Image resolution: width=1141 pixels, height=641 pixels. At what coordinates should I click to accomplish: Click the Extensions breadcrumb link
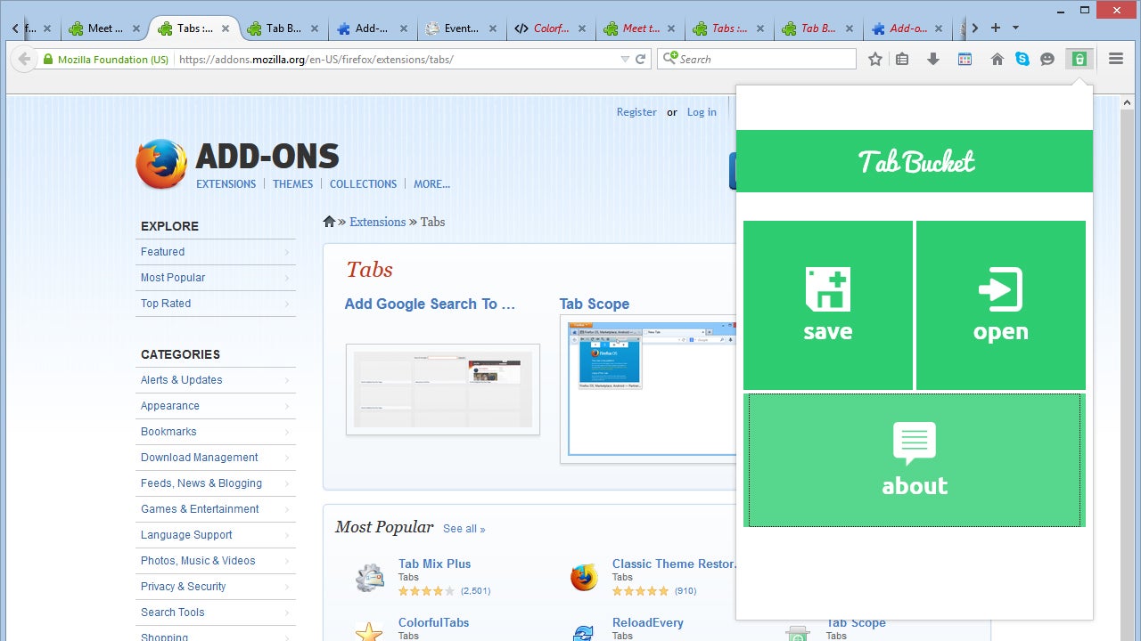click(377, 222)
